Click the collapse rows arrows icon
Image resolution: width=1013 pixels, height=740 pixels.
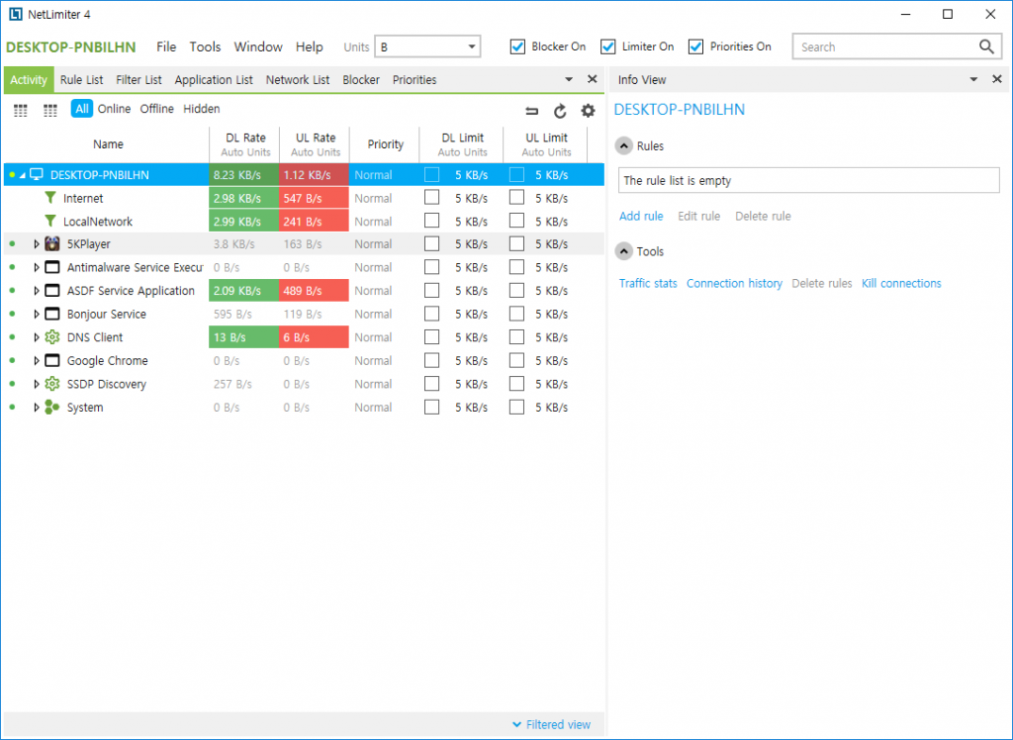coord(531,111)
